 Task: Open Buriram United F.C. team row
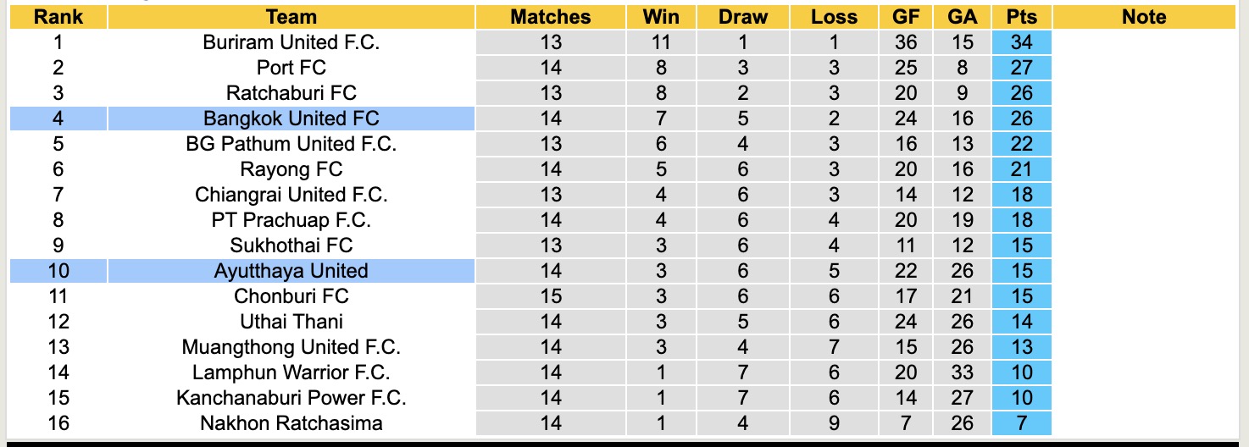[x=291, y=42]
